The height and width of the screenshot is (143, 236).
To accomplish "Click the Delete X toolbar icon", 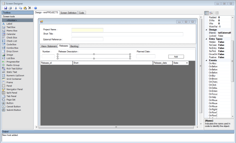I will coord(29,8).
